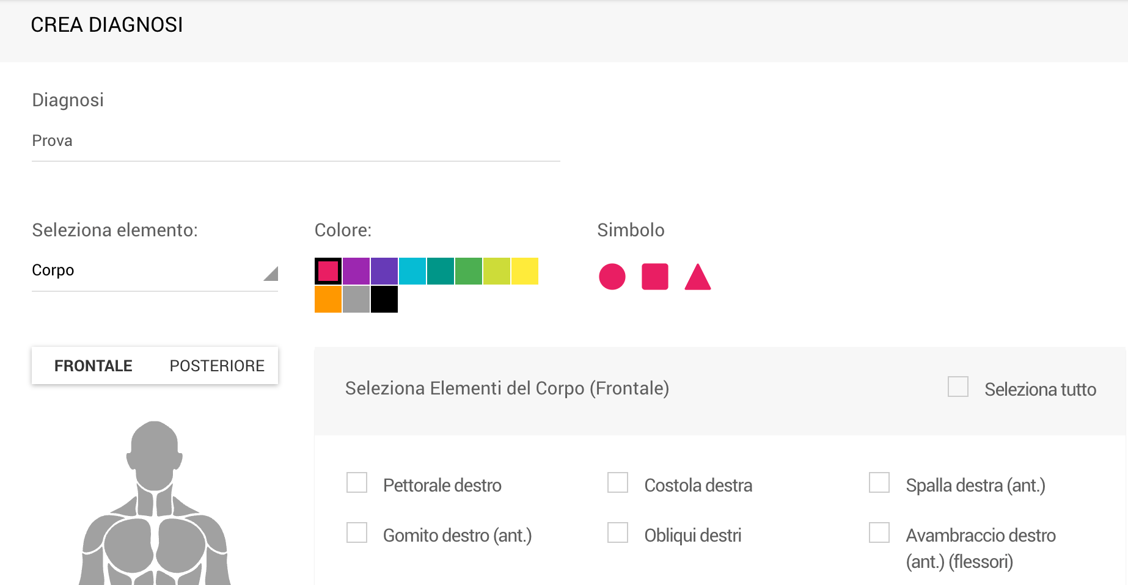Pick the purple color swatch
The image size is (1128, 585).
pos(356,271)
